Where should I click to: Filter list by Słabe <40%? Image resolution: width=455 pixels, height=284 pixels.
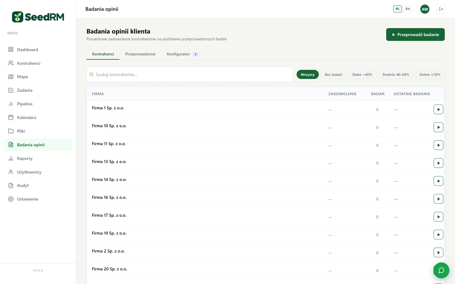point(362,74)
